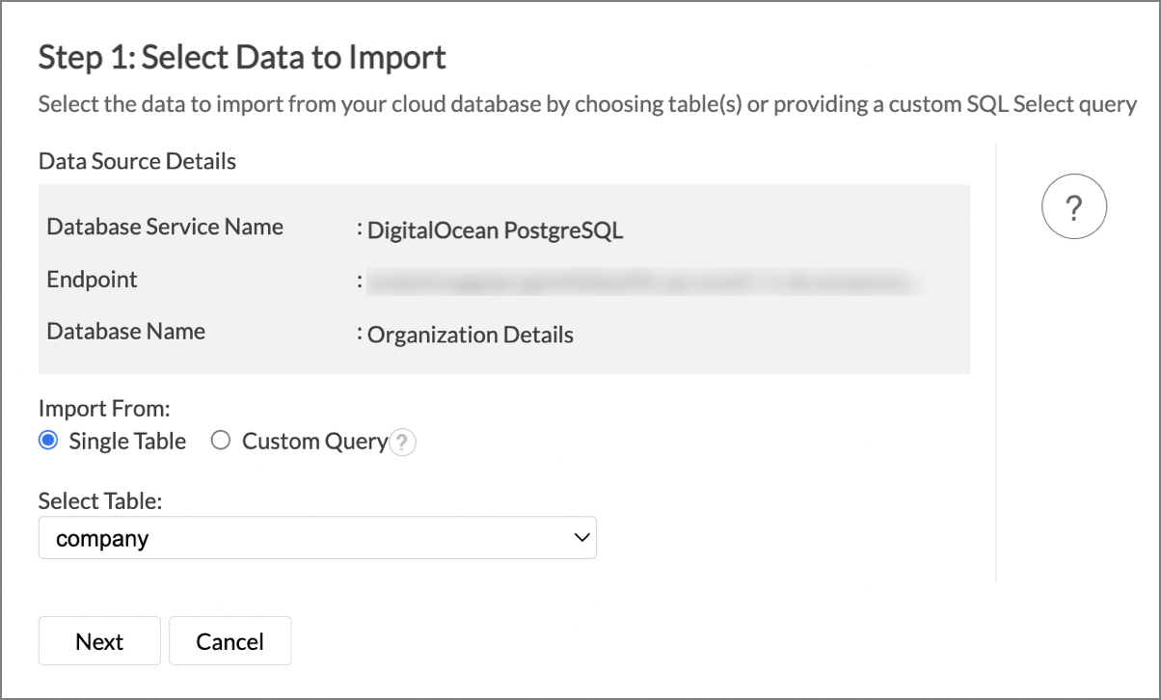Click the 'Data Source Details' section title

137,161
